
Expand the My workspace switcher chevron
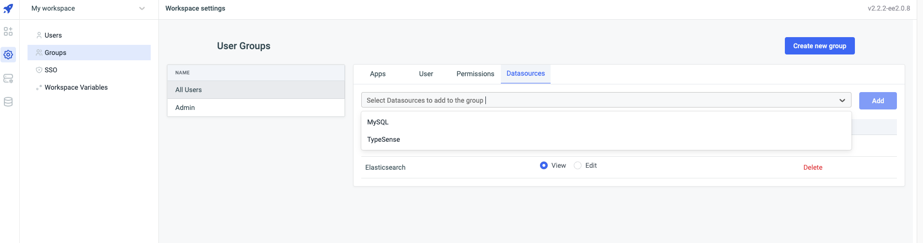click(x=142, y=9)
